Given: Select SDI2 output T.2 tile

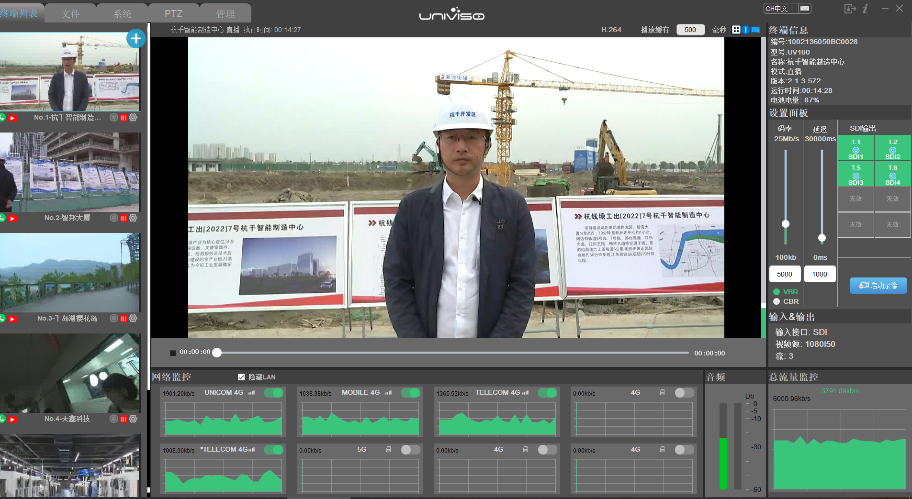Looking at the screenshot, I should (892, 149).
